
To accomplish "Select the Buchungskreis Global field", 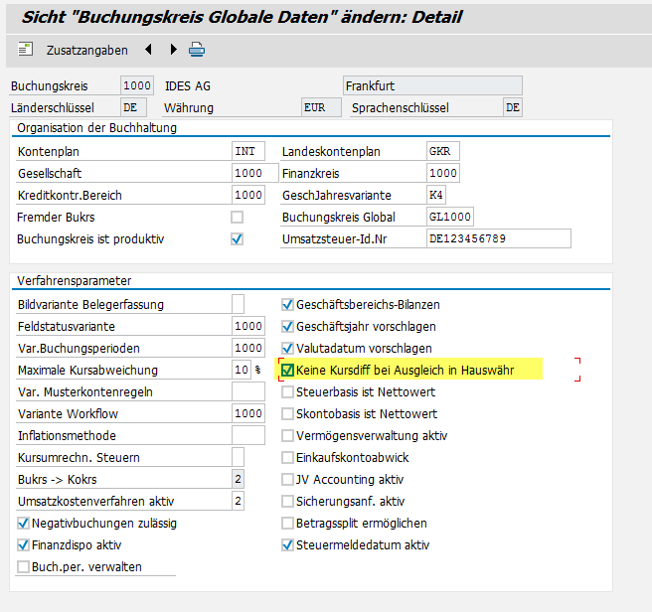I will click(449, 217).
